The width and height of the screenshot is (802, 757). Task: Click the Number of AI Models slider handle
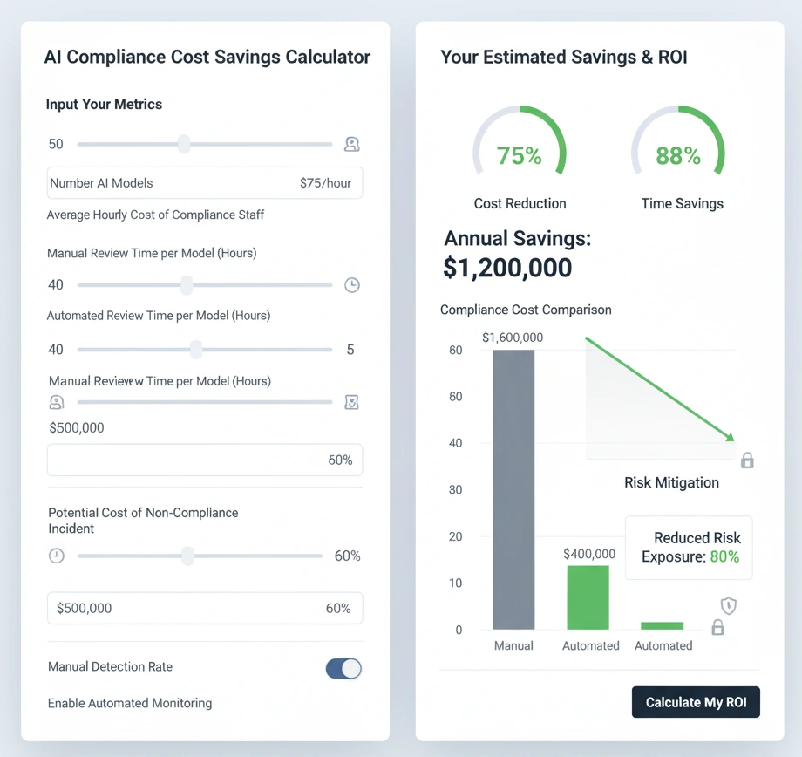click(x=183, y=144)
